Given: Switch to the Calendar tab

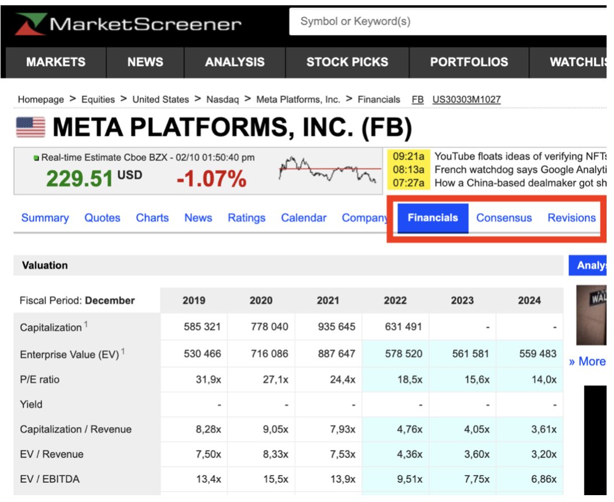Looking at the screenshot, I should (304, 218).
